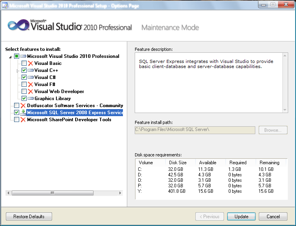Collapse the Microsoft Visual Studio 2010 Professional node
This screenshot has width=296, height=226.
pos(10,57)
